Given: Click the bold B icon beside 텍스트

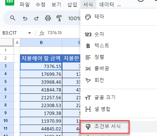Looking at the screenshot, I should [88, 46].
